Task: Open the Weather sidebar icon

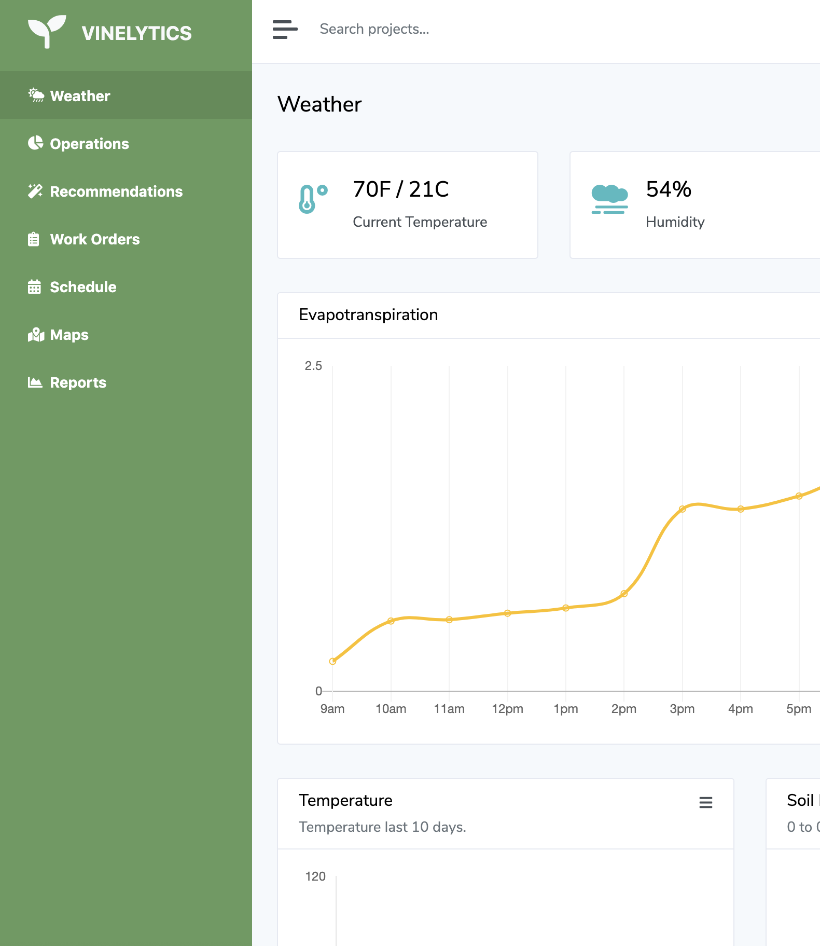Action: pyautogui.click(x=36, y=95)
